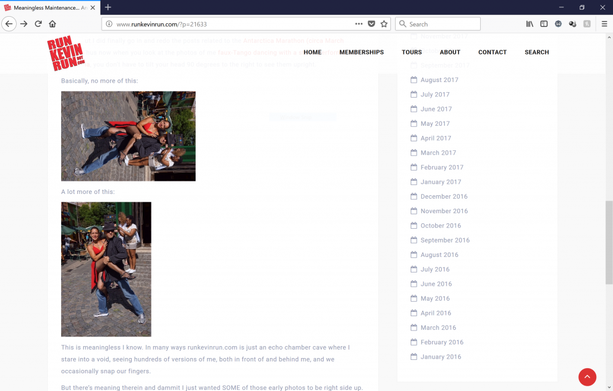Open the TOURS menu item
613x391 pixels.
pyautogui.click(x=412, y=52)
